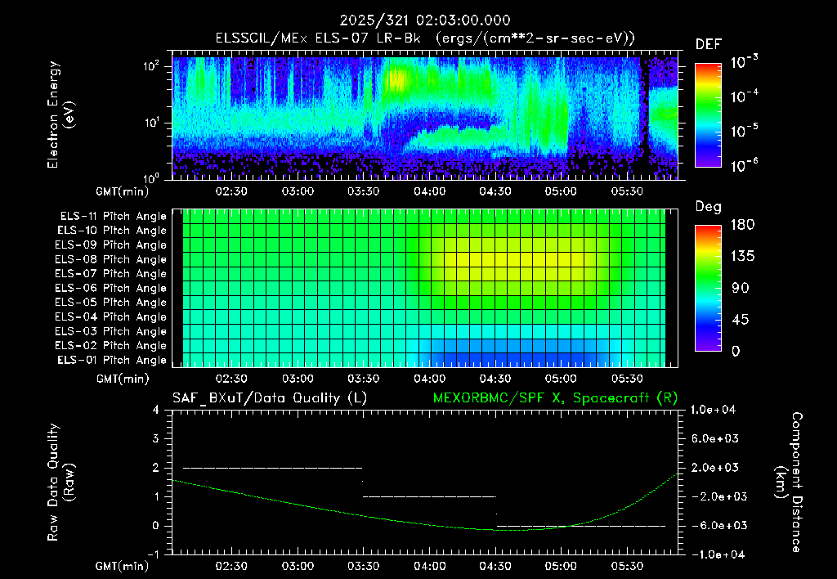This screenshot has height=579, width=837.
Task: Select the ELS-04 Pitch Angle row label
Action: coord(111,316)
